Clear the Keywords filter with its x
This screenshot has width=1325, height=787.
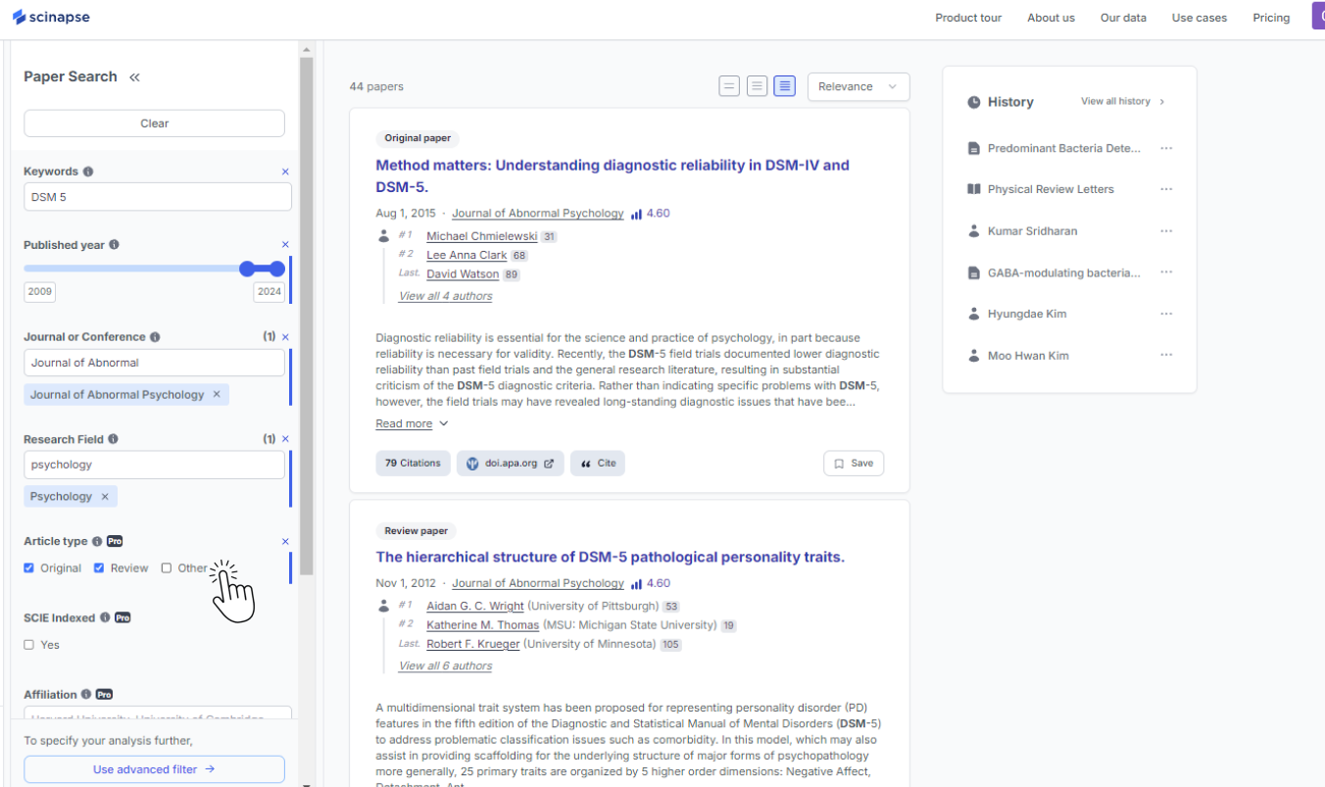[285, 172]
